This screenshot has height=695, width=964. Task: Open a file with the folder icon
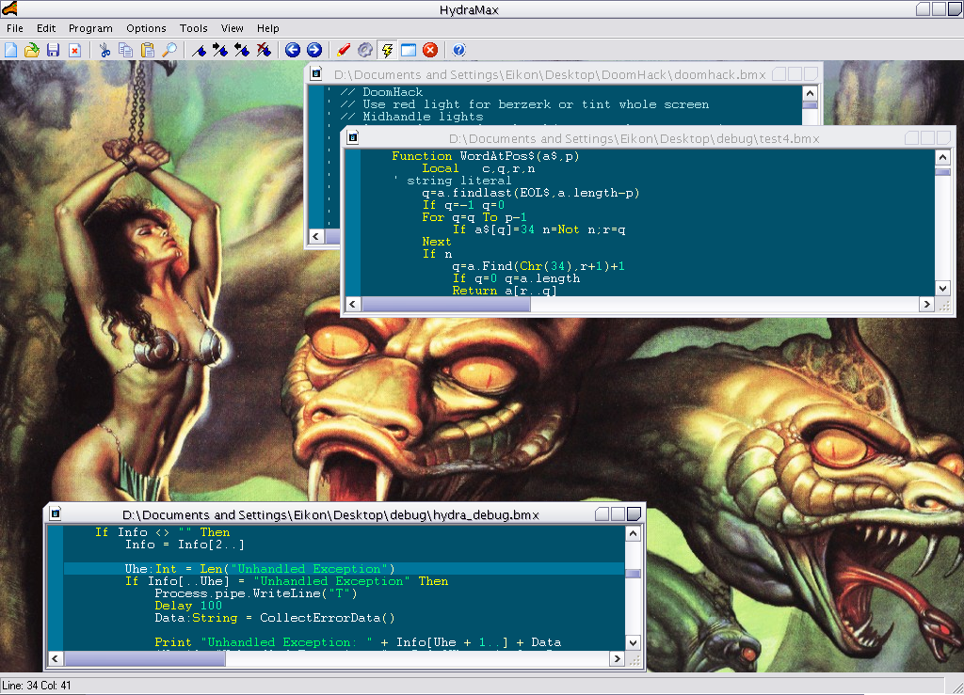(32, 50)
